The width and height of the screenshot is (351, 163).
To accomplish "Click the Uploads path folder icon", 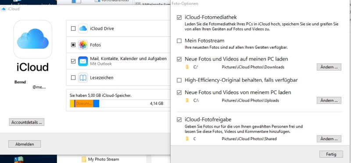I will pos(187,100).
